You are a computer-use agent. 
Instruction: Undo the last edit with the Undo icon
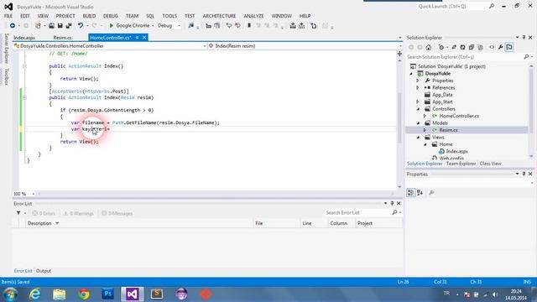click(81, 26)
